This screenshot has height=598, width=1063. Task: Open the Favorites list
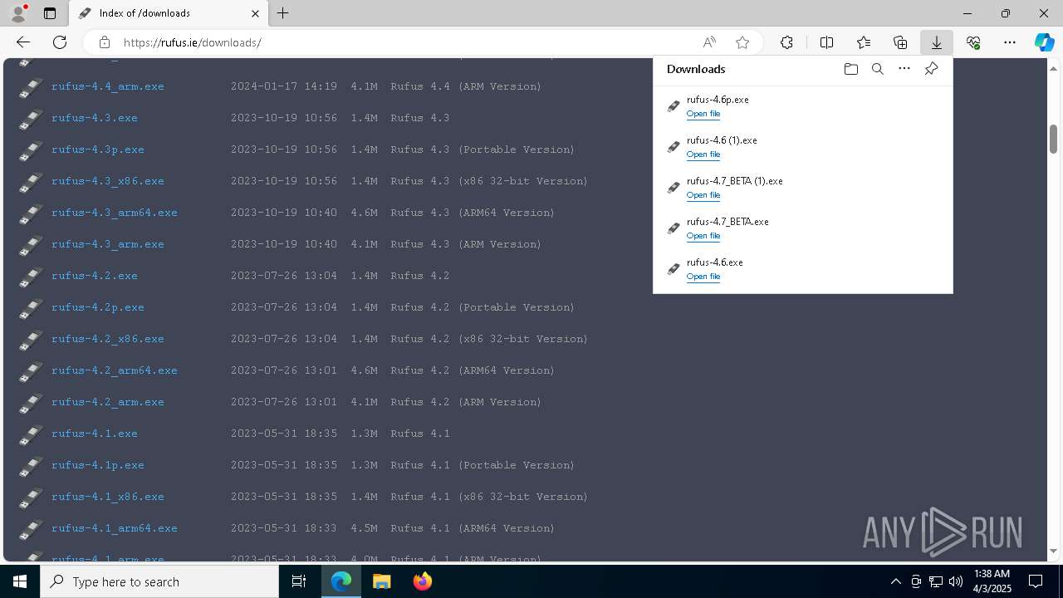coord(864,42)
